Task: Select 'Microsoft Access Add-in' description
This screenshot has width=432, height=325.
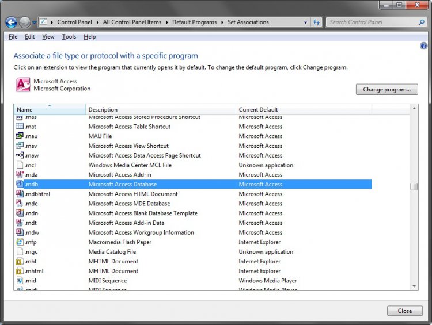Action: click(x=120, y=174)
